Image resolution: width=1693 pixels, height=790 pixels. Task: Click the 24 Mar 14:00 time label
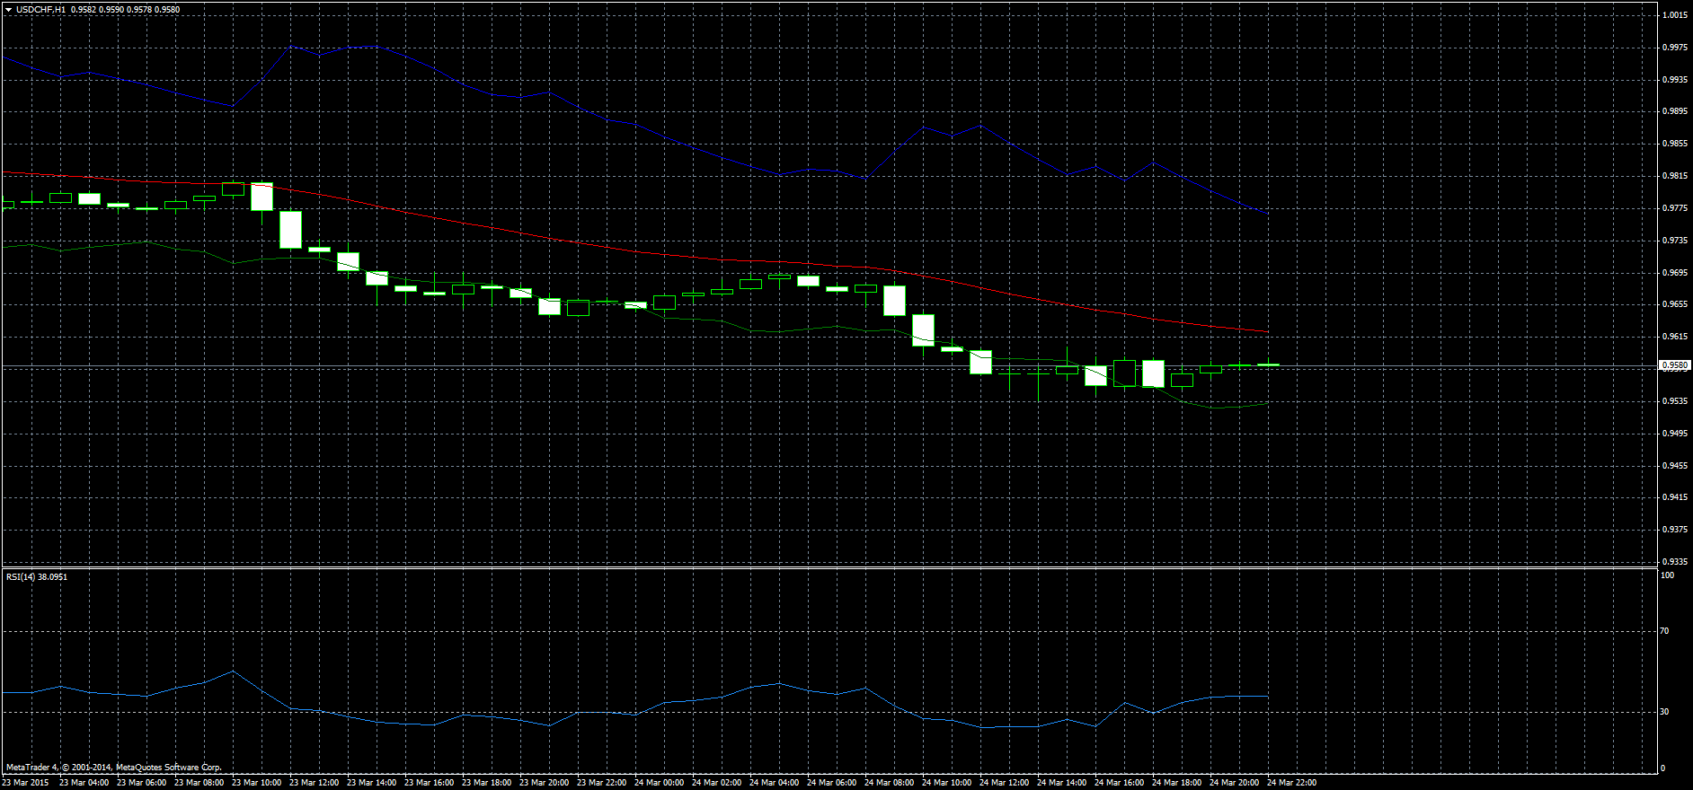click(x=1061, y=783)
